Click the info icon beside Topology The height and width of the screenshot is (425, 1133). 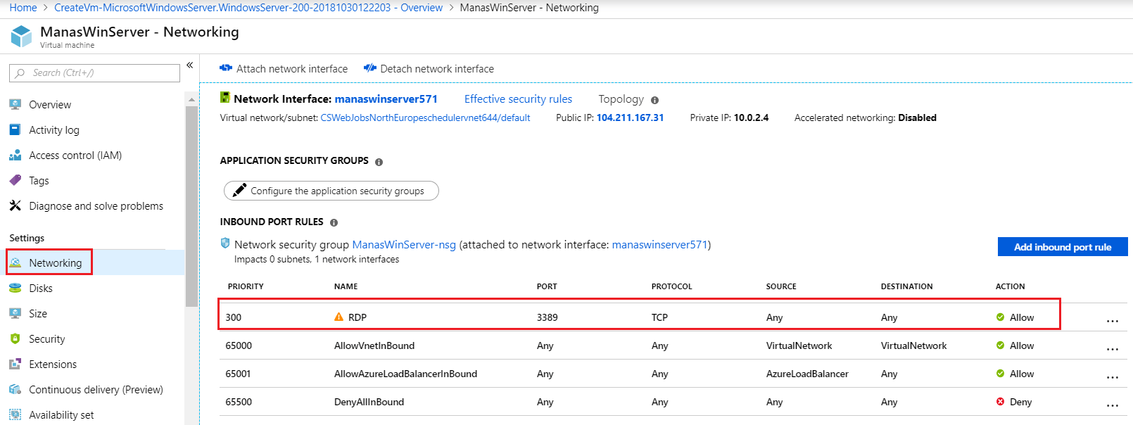[x=654, y=101]
